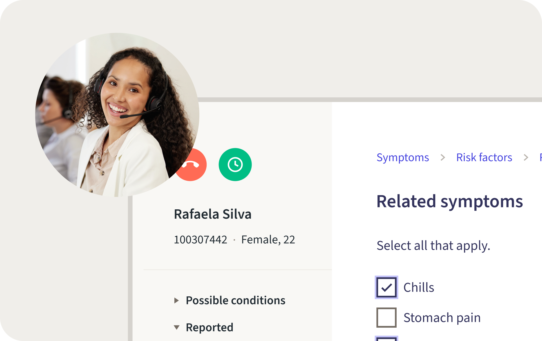The image size is (542, 341).
Task: Click the Chills label text
Action: coord(419,287)
